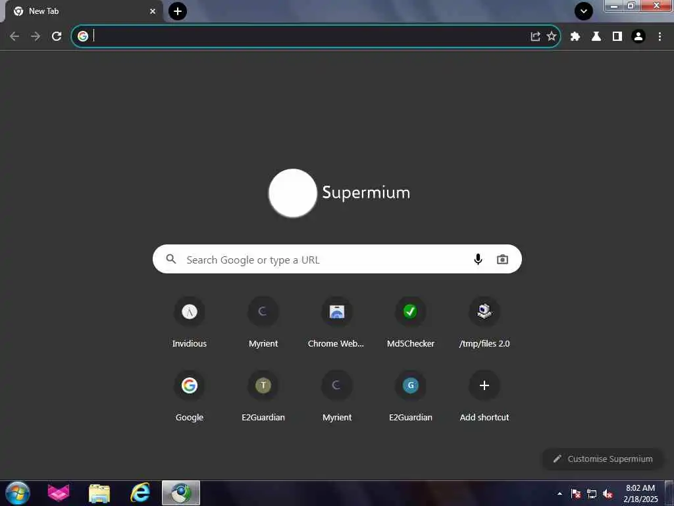Open the Extensions puzzle icon
Image resolution: width=674 pixels, height=506 pixels.
coord(575,37)
